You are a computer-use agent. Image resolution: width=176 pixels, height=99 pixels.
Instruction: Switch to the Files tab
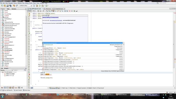click(8, 9)
